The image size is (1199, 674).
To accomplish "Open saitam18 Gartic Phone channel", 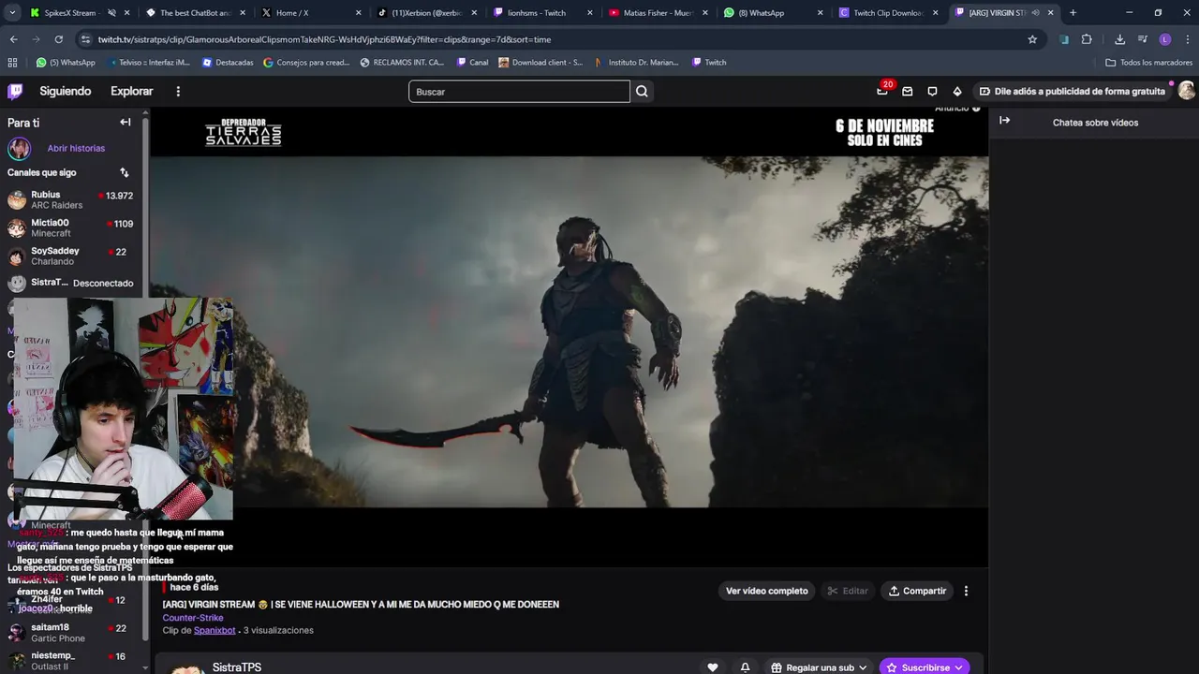I will coord(71,632).
